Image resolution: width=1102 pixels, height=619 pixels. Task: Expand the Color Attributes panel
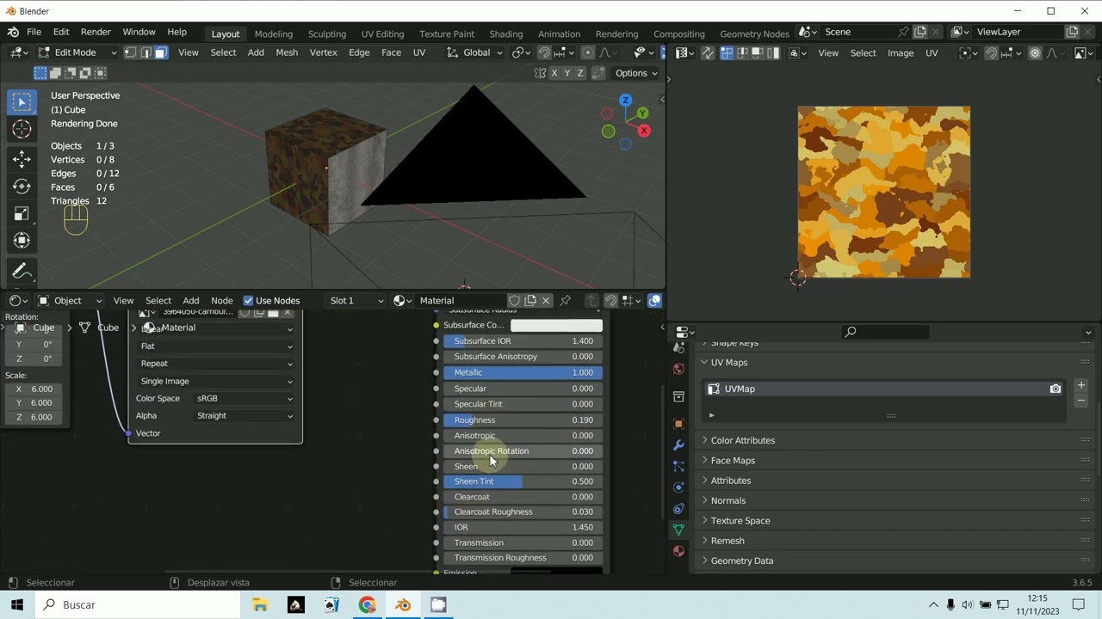click(x=742, y=440)
